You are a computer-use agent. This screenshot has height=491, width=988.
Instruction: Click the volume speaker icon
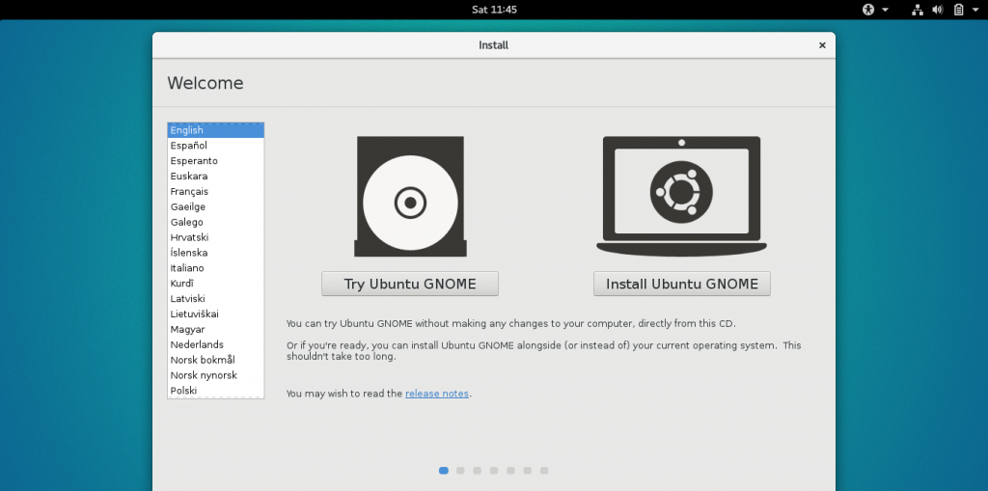938,10
